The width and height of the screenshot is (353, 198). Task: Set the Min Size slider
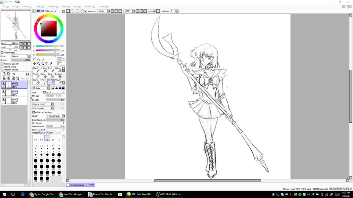(x=54, y=96)
